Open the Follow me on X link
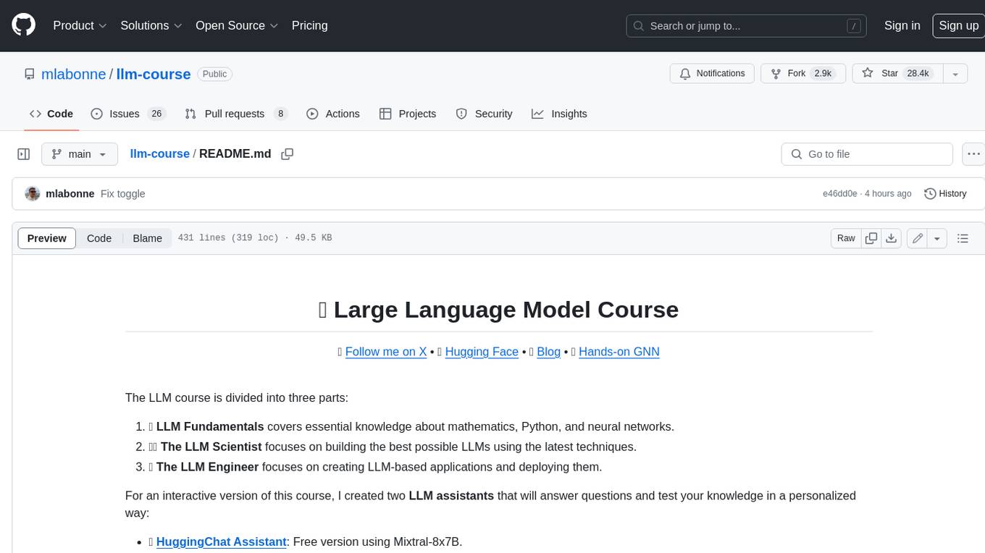 [x=386, y=352]
